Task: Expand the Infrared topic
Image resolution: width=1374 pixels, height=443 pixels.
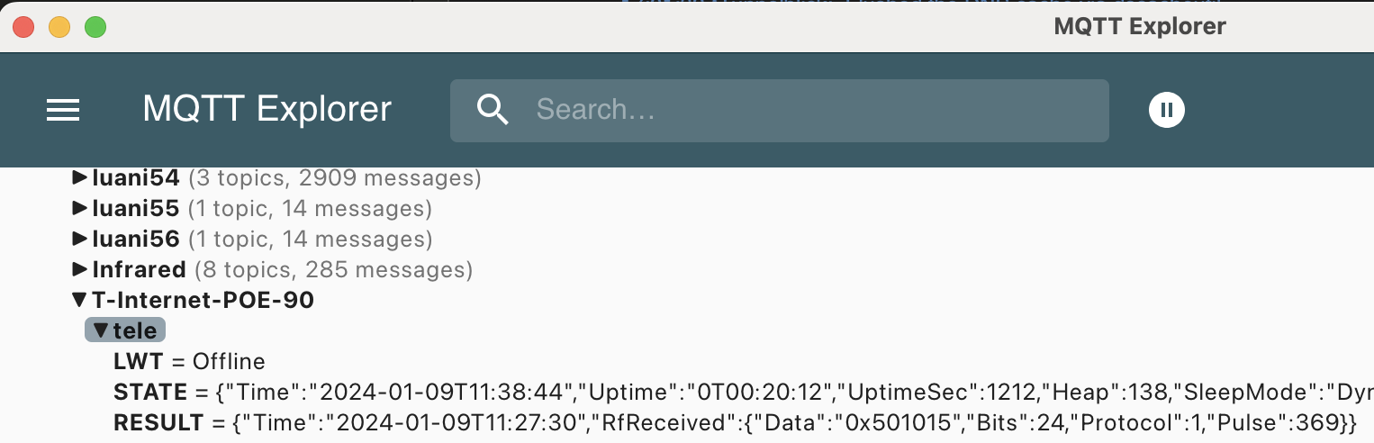Action: click(x=80, y=269)
